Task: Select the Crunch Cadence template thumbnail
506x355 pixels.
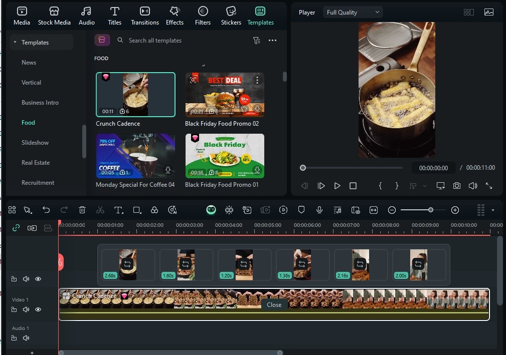Action: pyautogui.click(x=135, y=95)
